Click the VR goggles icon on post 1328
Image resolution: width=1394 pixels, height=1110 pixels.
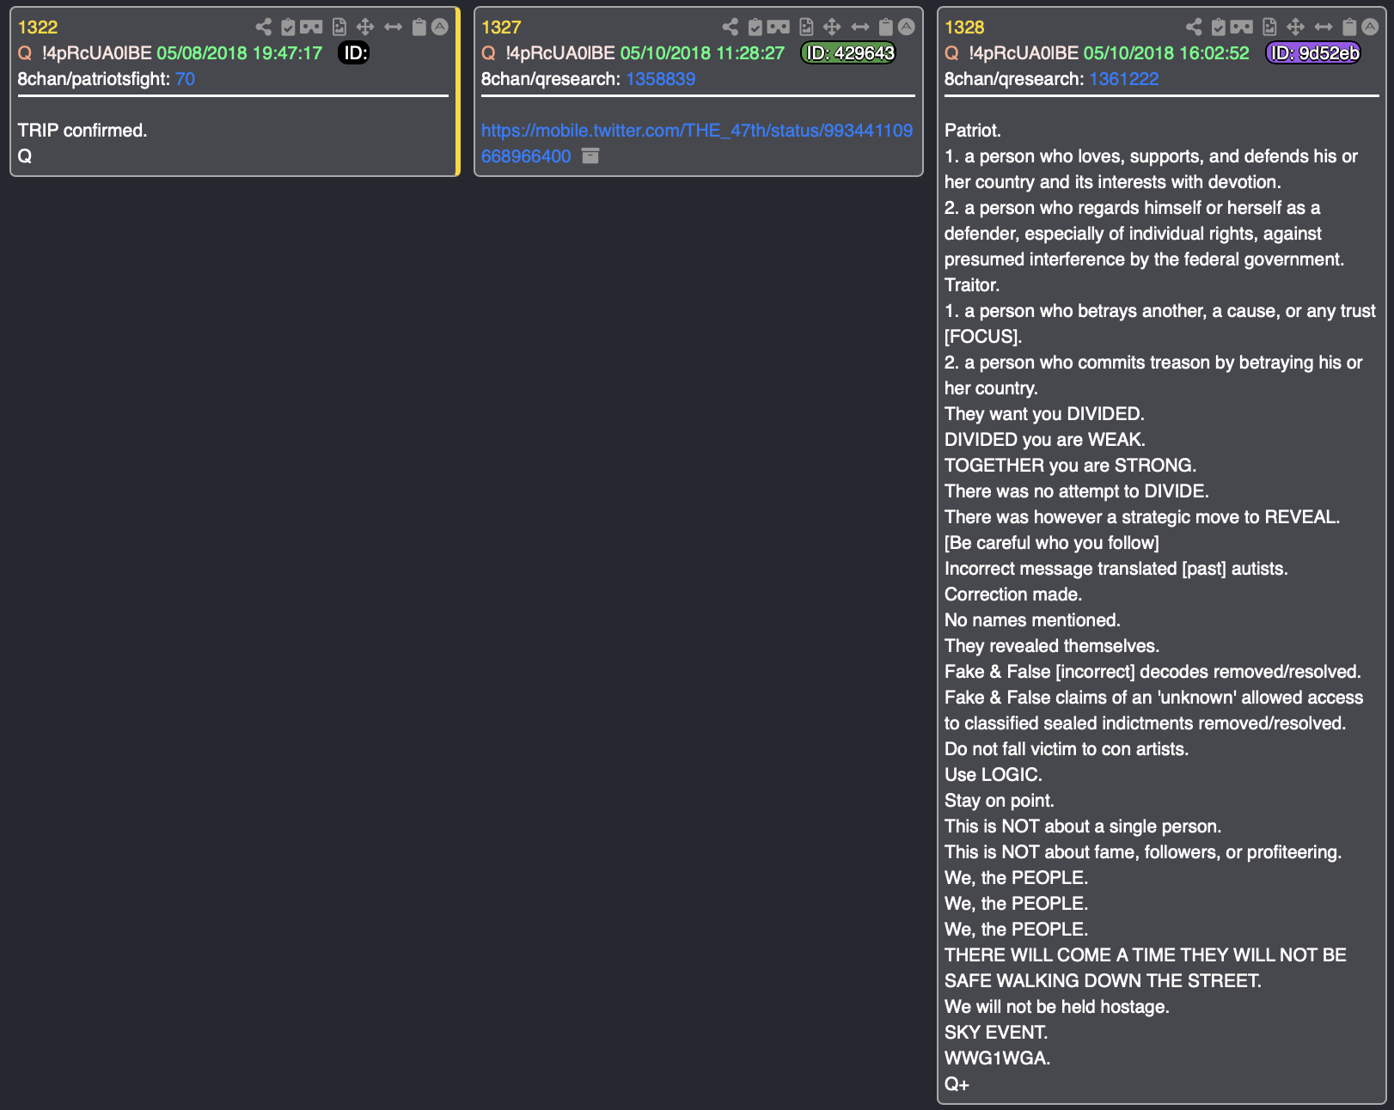click(1242, 27)
